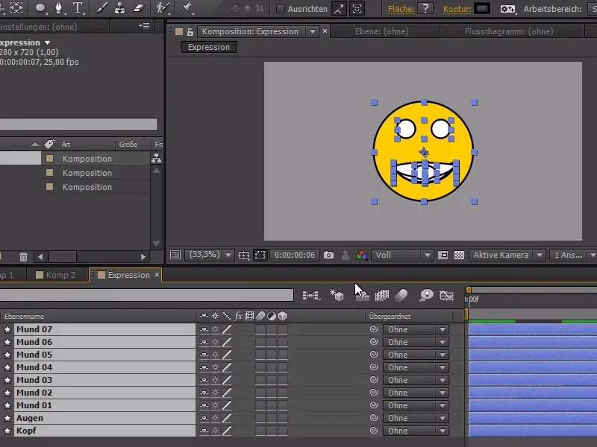
Task: Open composition mini-flowchart icon
Action: pyautogui.click(x=311, y=295)
